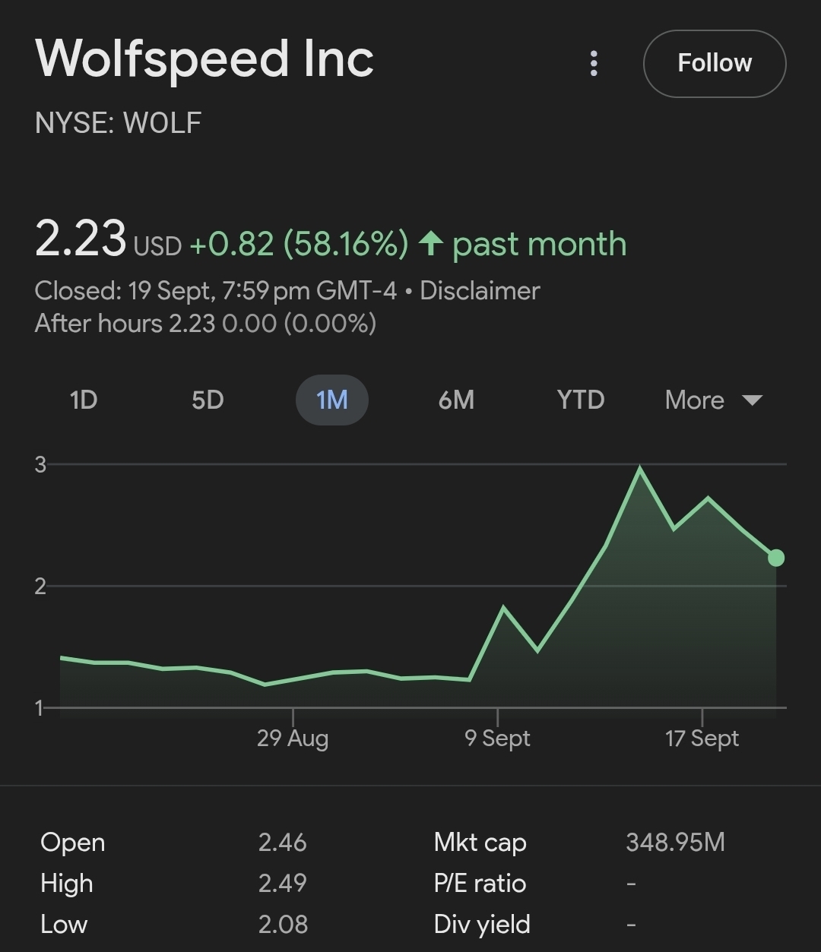Click the More dropdown arrow
This screenshot has width=821, height=952.
(752, 400)
